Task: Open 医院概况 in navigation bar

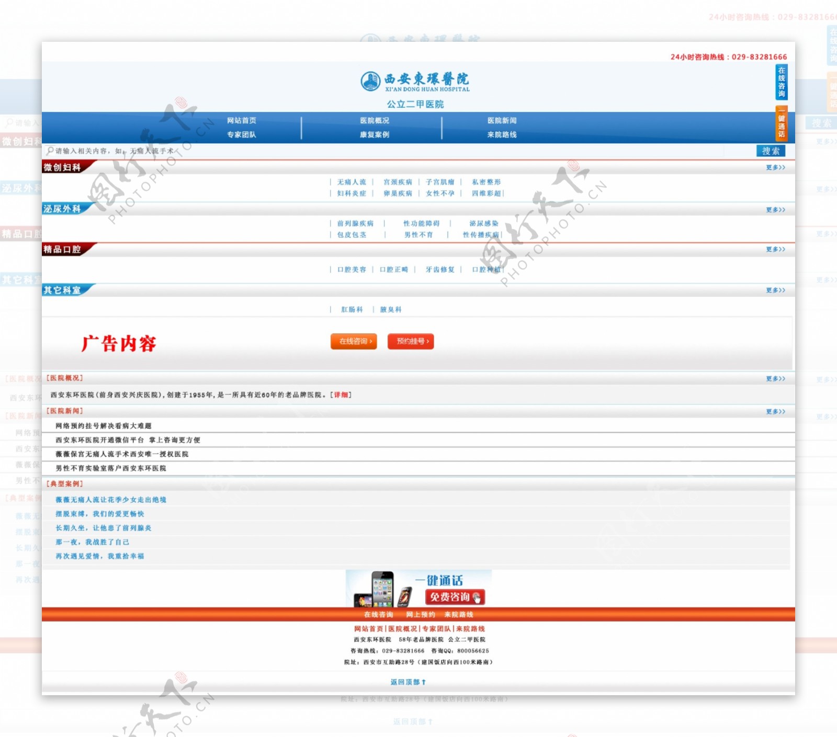Action: [375, 120]
